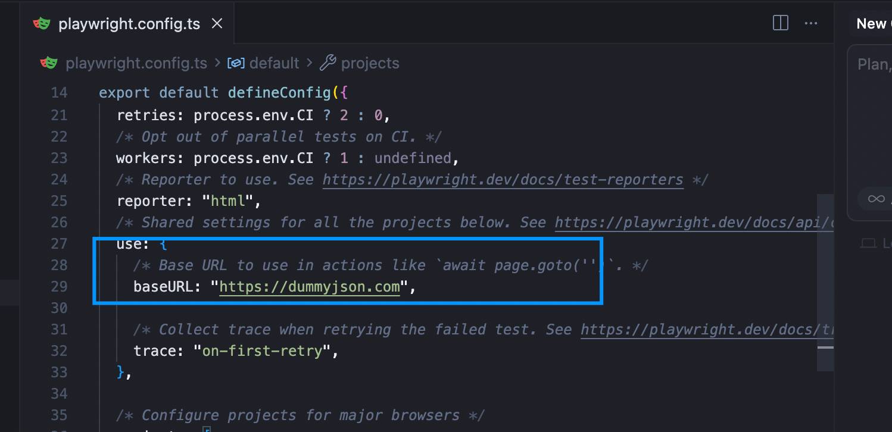Open the playwright.dev test-reporters documentation link

(503, 179)
